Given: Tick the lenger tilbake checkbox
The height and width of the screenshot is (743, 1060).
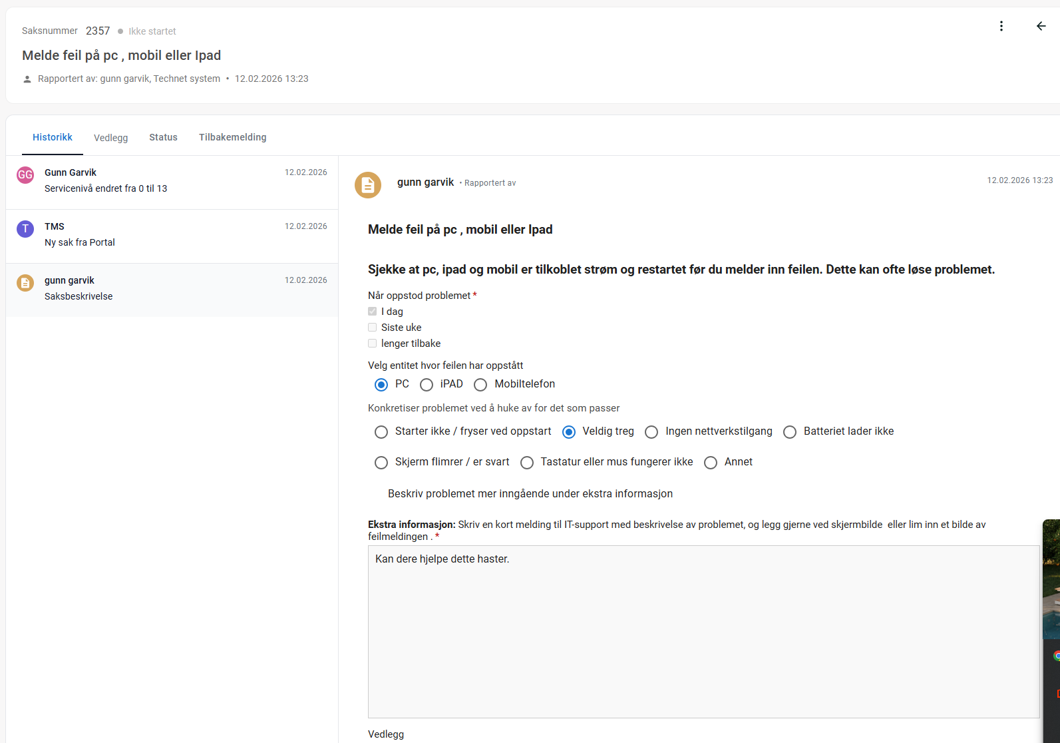Looking at the screenshot, I should coord(373,344).
